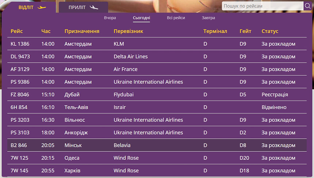Viewport: 314px width, 178px height.
Task: Click Амстердам in the KL 1386 row
Action: point(78,44)
